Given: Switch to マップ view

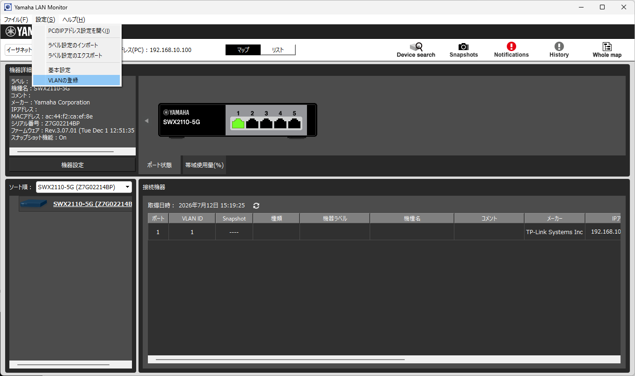Looking at the screenshot, I should click(243, 50).
